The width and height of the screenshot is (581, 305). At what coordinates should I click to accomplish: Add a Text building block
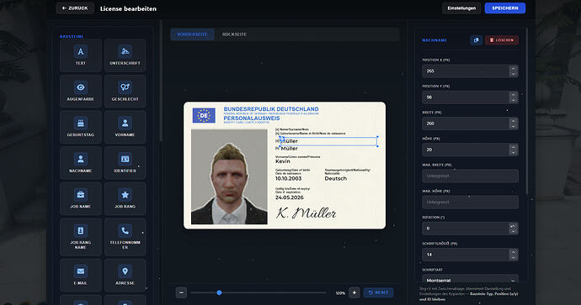point(80,55)
